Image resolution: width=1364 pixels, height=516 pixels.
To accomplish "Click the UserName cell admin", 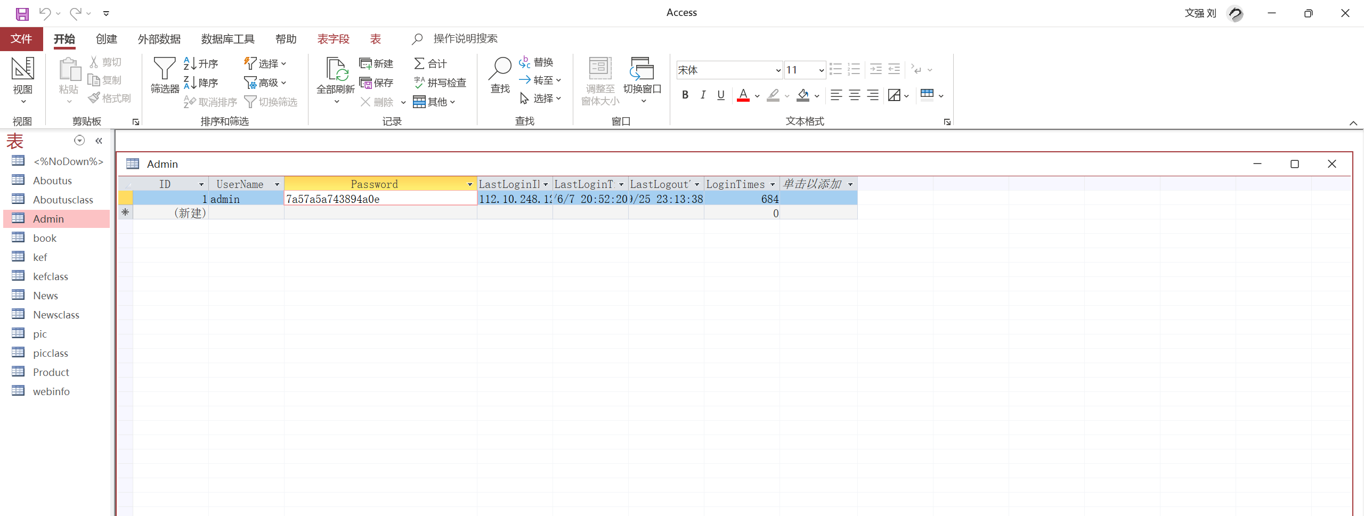I will [x=246, y=199].
